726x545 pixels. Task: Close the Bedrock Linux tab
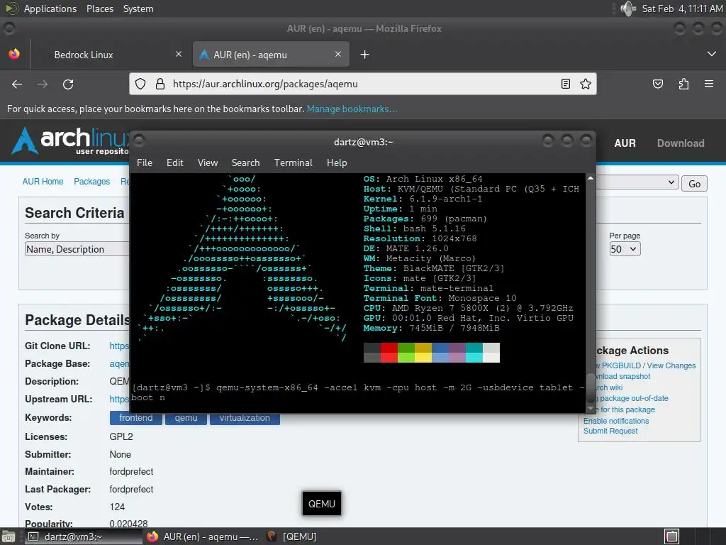(x=179, y=54)
